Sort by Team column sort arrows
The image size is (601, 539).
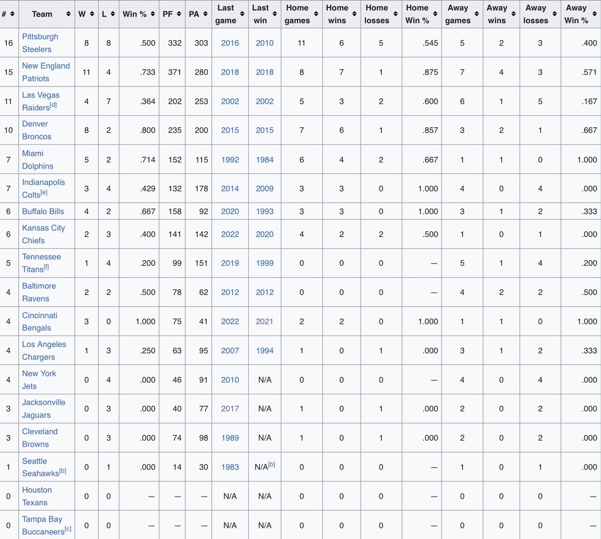tap(68, 14)
